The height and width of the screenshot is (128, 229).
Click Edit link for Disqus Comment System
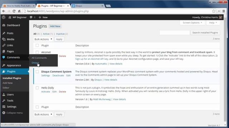(x=68, y=75)
